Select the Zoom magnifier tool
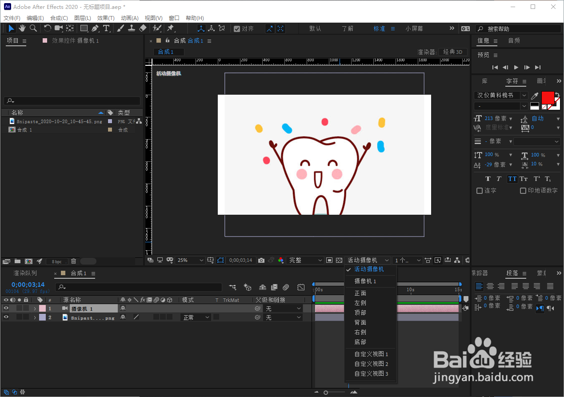Image resolution: width=564 pixels, height=397 pixels. coord(33,28)
